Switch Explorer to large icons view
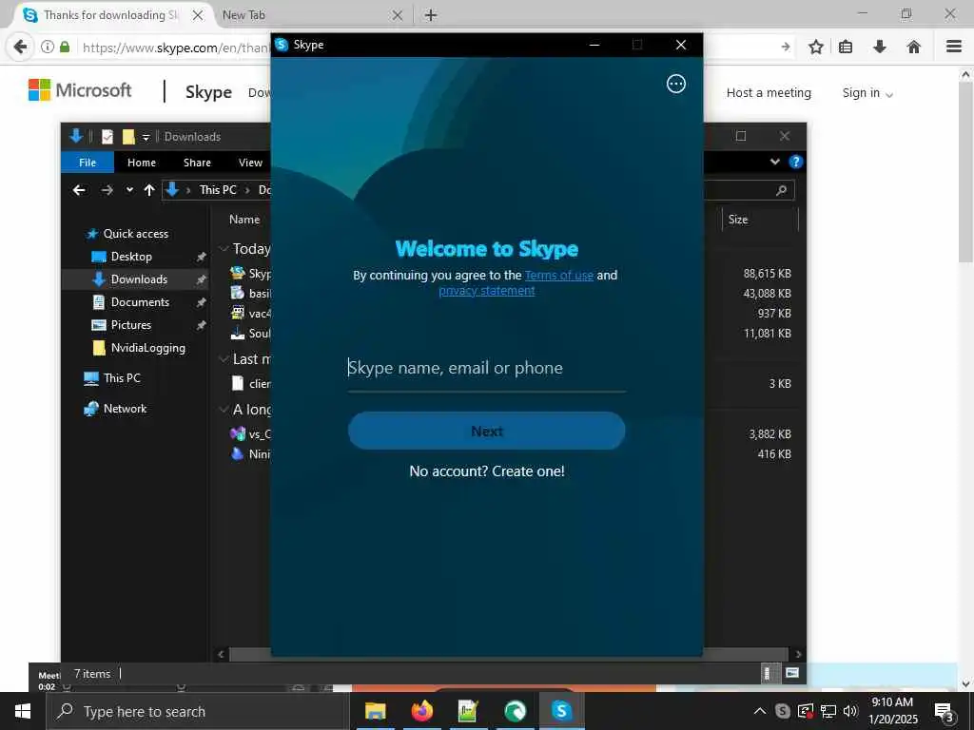The height and width of the screenshot is (730, 974). coord(792,673)
